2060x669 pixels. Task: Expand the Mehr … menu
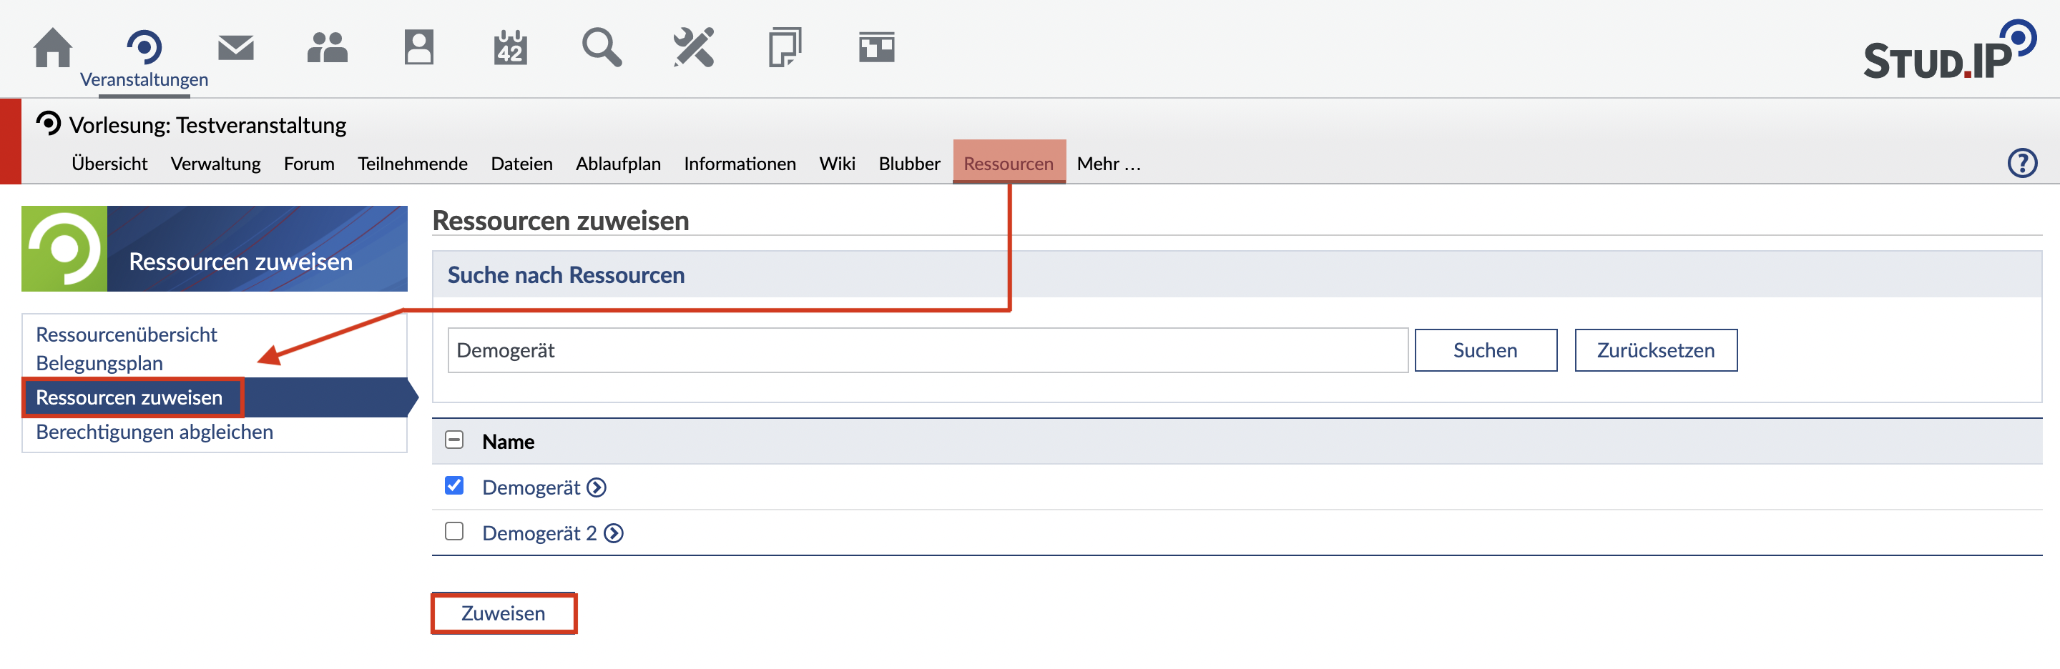[x=1109, y=164]
